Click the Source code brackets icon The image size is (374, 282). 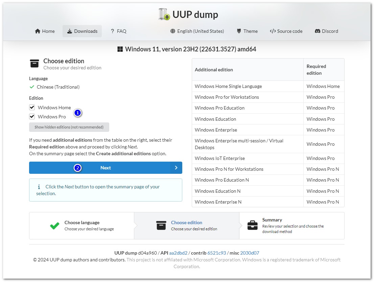[x=273, y=31]
